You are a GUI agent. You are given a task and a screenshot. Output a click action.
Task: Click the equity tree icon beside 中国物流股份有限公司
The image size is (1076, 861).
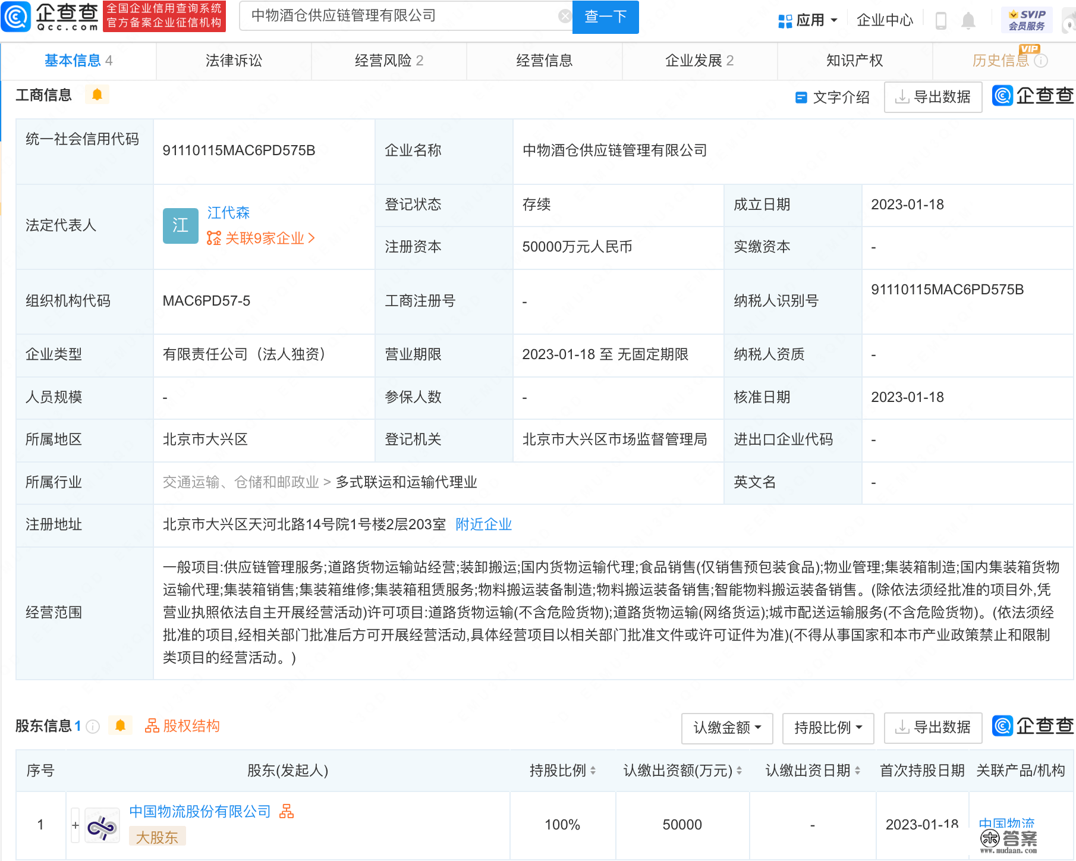pyautogui.click(x=287, y=812)
